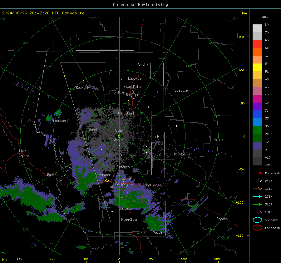This screenshot has height=263, width=281.
Task: Click the Okotoks city label
Action: (x=125, y=208)
